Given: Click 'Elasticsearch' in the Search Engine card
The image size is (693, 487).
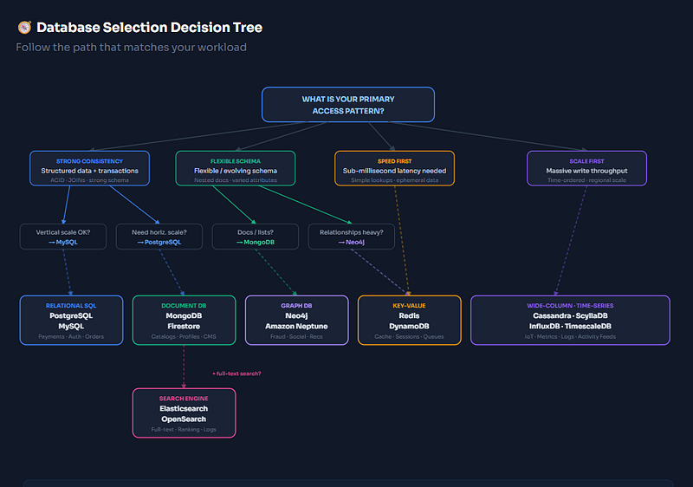Looking at the screenshot, I should [184, 409].
